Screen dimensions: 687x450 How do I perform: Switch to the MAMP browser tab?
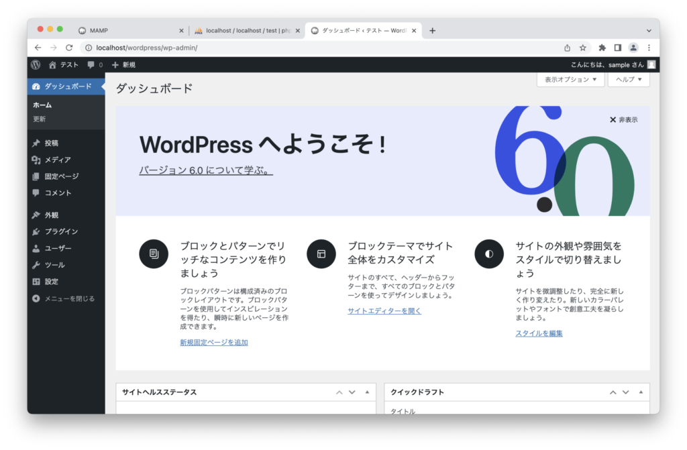(x=127, y=31)
